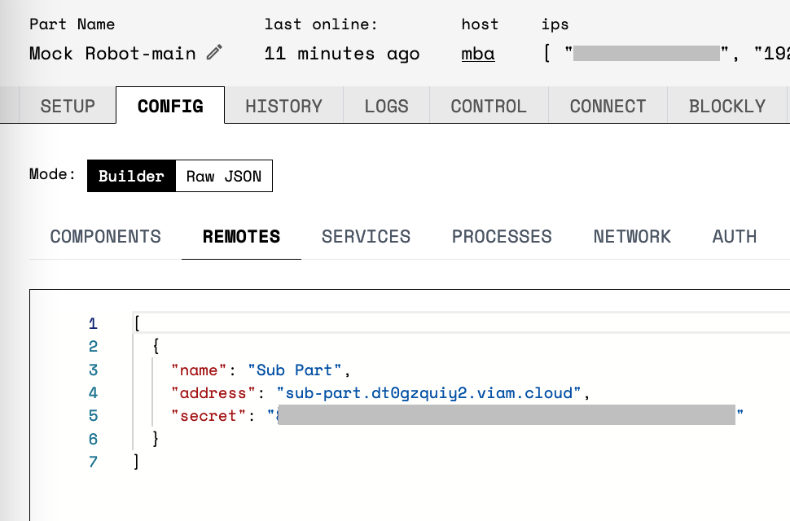Click line number 5 in the JSON editor
Viewport: 790px width, 521px height.
pos(93,415)
